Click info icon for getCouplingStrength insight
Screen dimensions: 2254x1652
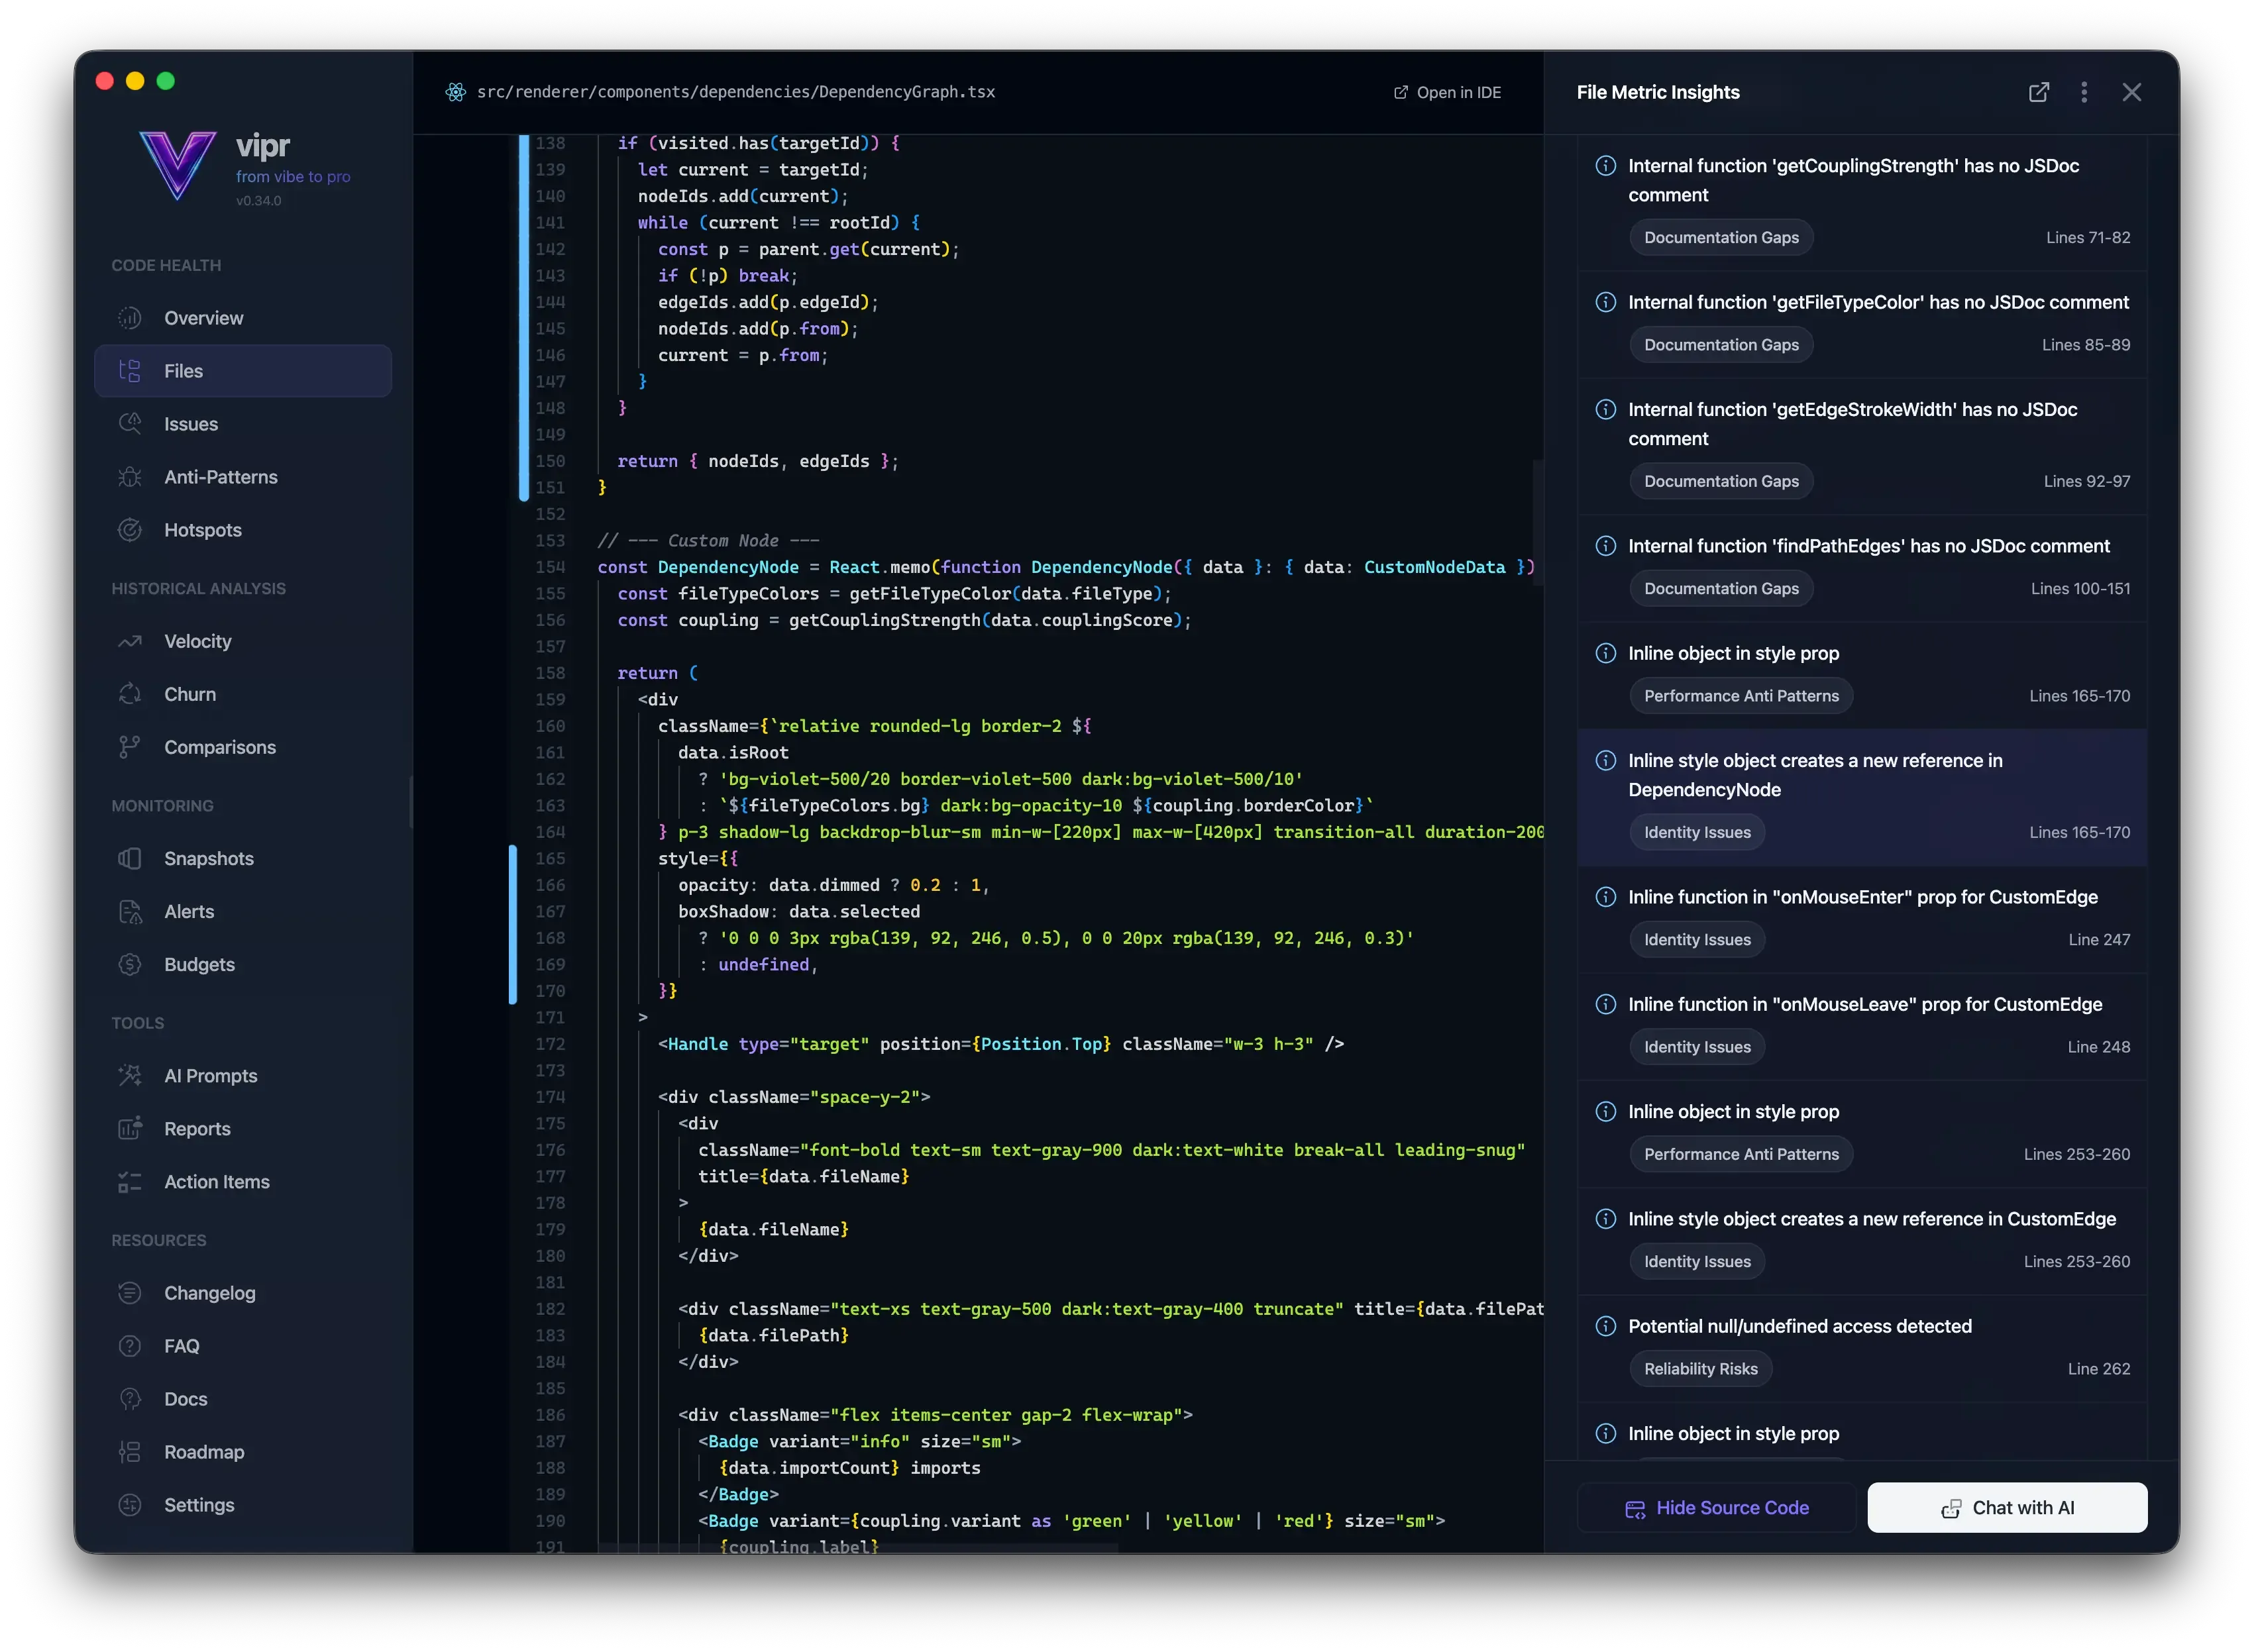[x=1605, y=166]
